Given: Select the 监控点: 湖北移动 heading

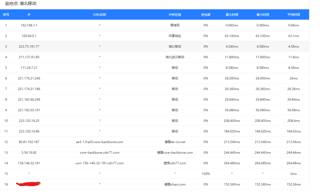Looking at the screenshot, I should (x=21, y=4).
